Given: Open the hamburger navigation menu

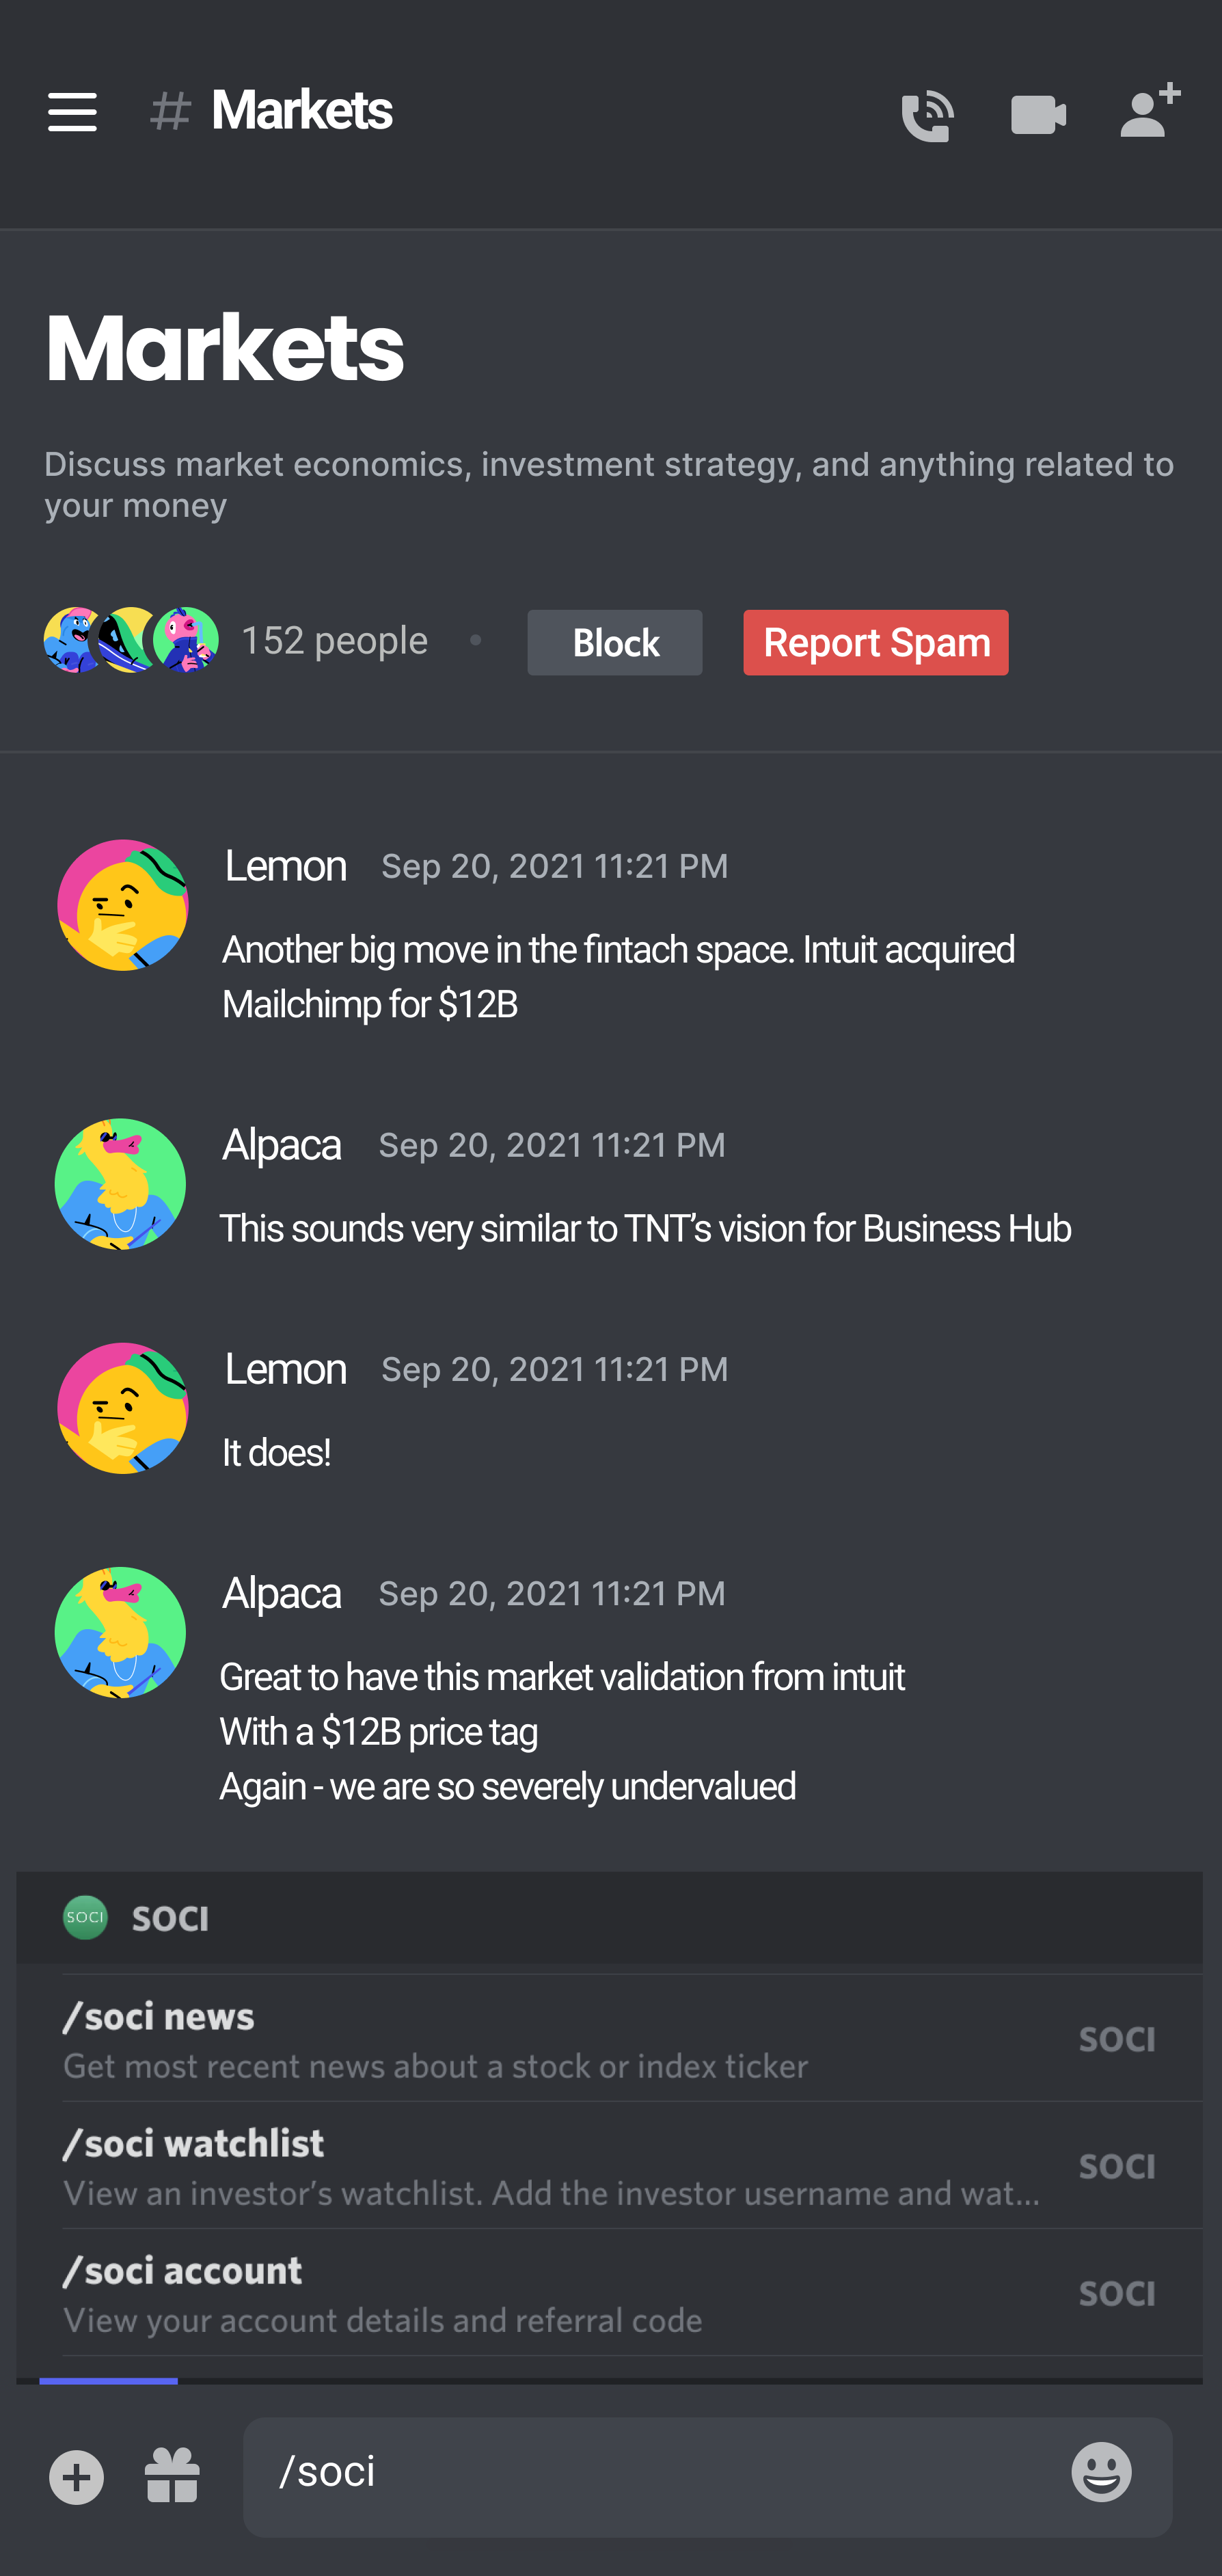Looking at the screenshot, I should pyautogui.click(x=72, y=112).
